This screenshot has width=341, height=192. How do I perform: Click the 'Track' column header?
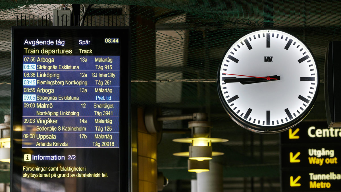point(86,51)
